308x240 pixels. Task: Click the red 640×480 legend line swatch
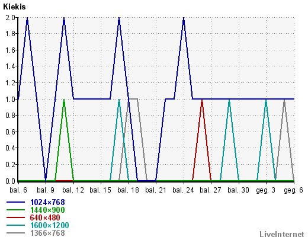click(16, 217)
